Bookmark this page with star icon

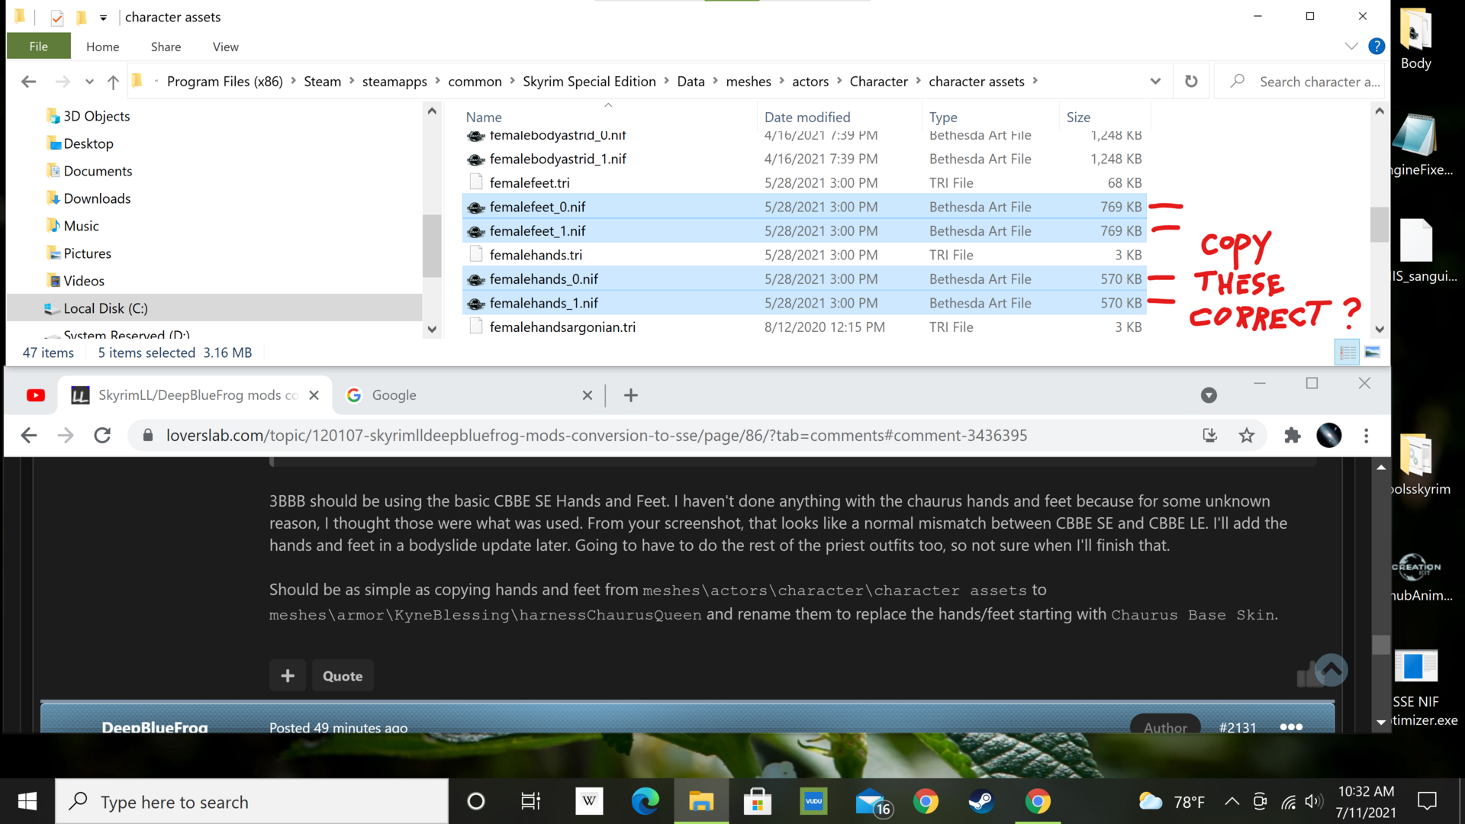pyautogui.click(x=1247, y=436)
